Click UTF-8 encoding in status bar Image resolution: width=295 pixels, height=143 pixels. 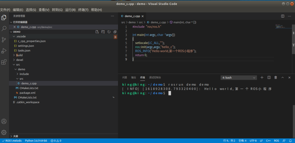coord(253,141)
